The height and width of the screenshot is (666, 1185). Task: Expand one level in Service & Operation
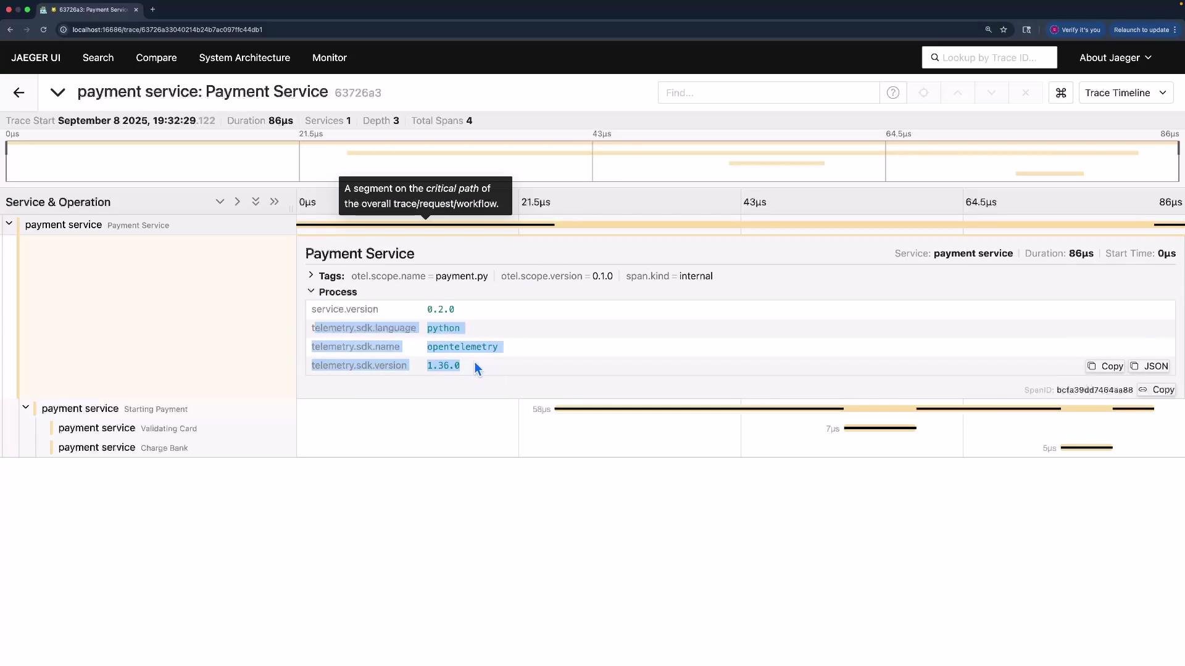coord(220,202)
